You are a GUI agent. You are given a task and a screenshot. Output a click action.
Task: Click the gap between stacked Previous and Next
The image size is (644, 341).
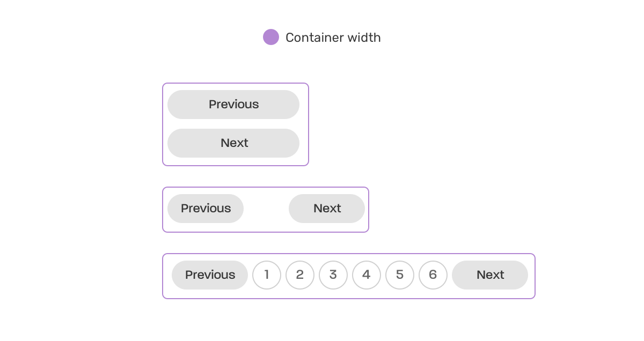[x=233, y=124]
